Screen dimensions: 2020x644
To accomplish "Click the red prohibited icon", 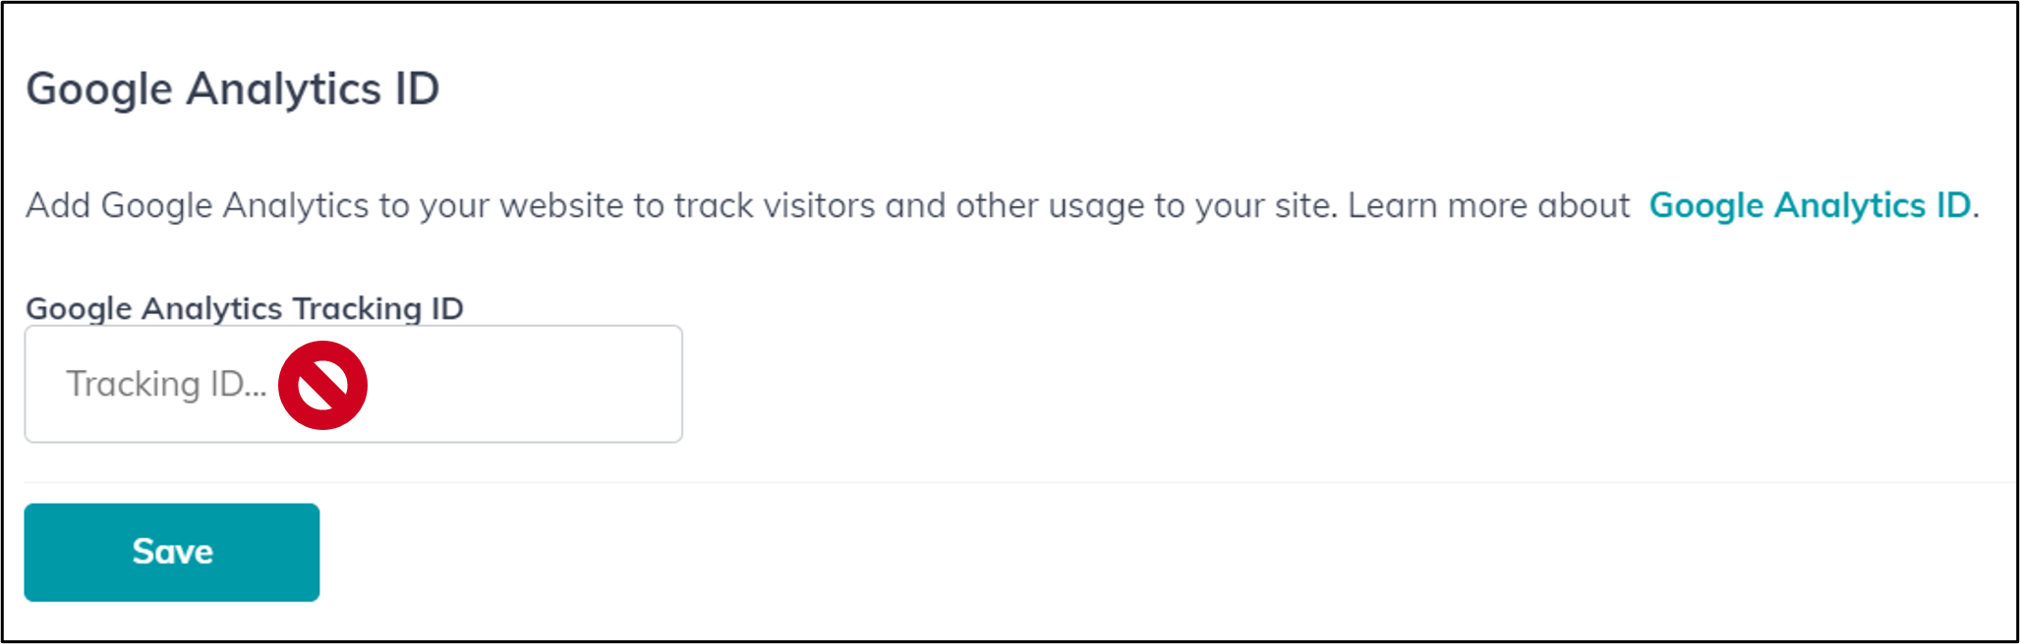I will click(x=322, y=385).
